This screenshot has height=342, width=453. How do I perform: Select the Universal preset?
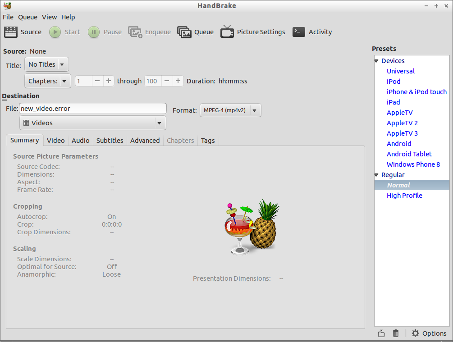401,71
